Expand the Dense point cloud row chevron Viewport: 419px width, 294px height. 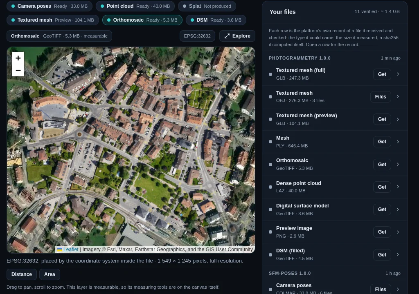(x=398, y=187)
